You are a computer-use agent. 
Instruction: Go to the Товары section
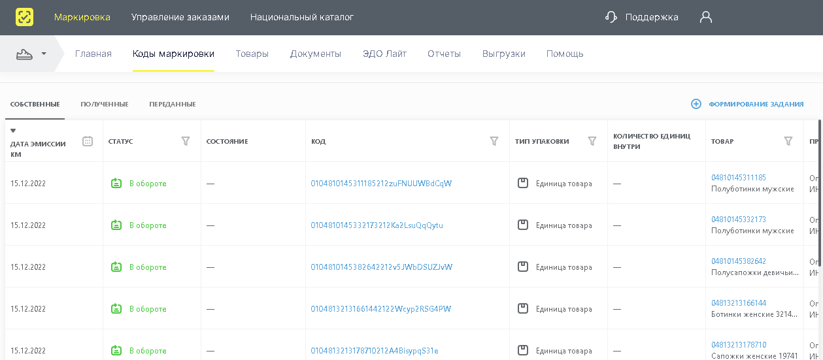point(252,54)
